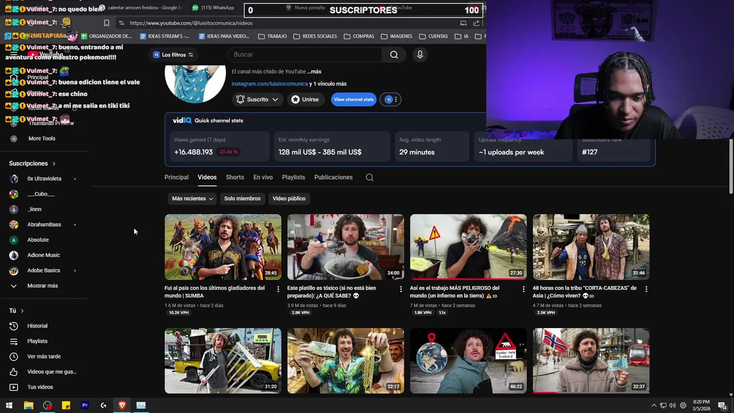Open REDES SOCIALES bookmarks folder
The width and height of the screenshot is (734, 413).
point(315,36)
